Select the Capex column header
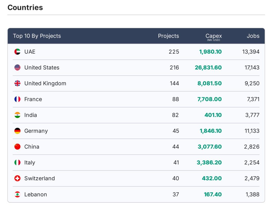The height and width of the screenshot is (211, 272). (214, 36)
